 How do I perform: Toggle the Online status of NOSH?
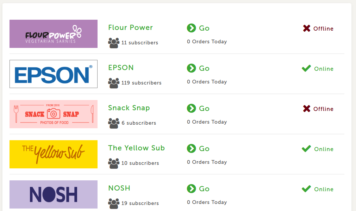click(317, 189)
